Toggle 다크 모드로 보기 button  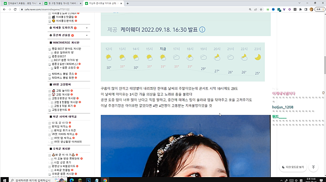(293, 167)
